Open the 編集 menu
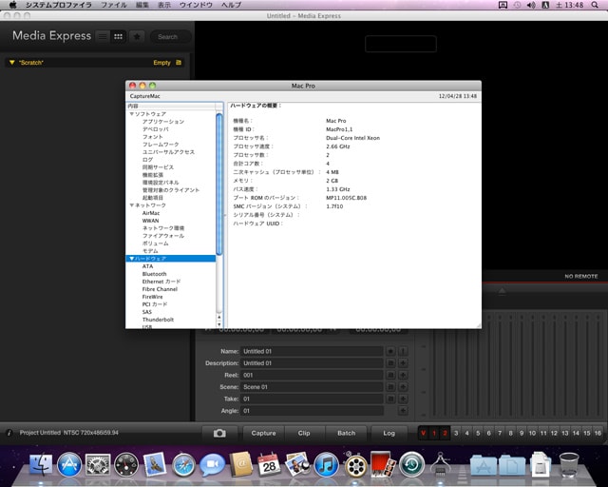 (142, 5)
